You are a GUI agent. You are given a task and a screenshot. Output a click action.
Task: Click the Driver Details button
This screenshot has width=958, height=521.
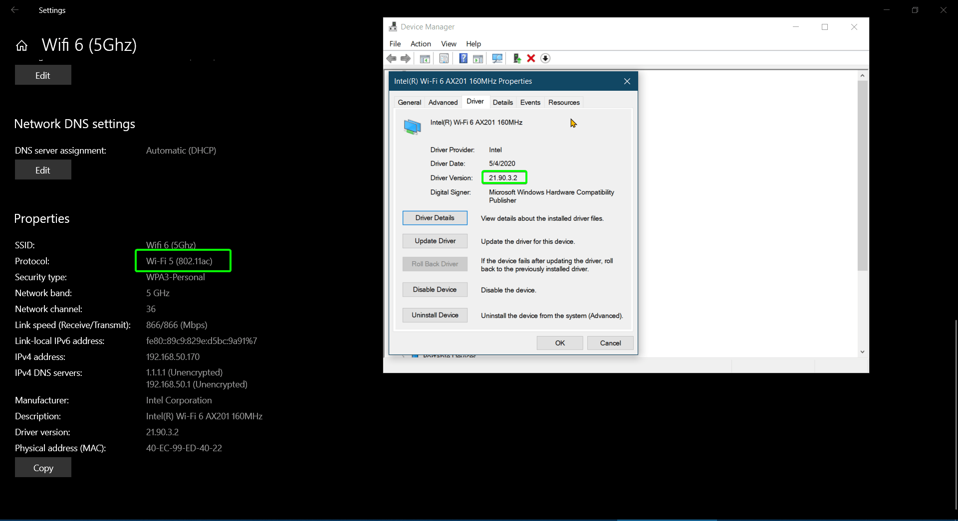[x=435, y=218]
